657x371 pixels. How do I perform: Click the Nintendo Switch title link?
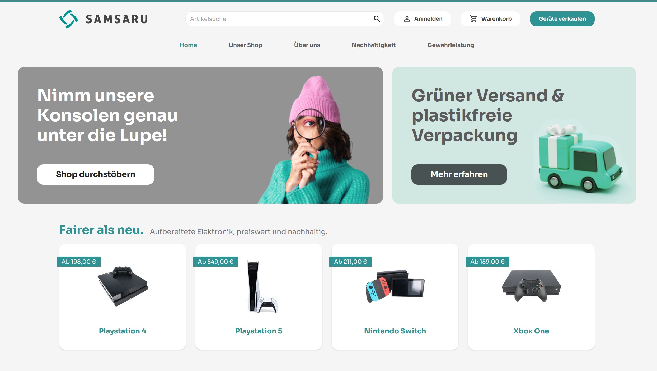pos(395,331)
